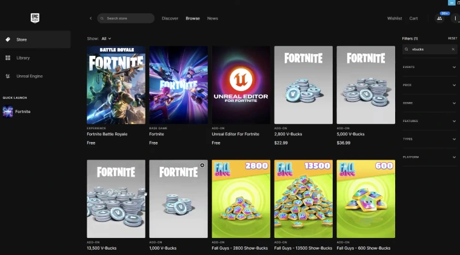460x255 pixels.
Task: Open the Fortnite base game cover
Action: tap(178, 85)
